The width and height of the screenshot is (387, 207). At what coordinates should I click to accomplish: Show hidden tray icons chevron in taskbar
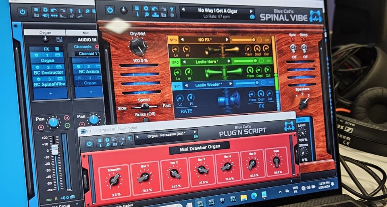click(281, 191)
